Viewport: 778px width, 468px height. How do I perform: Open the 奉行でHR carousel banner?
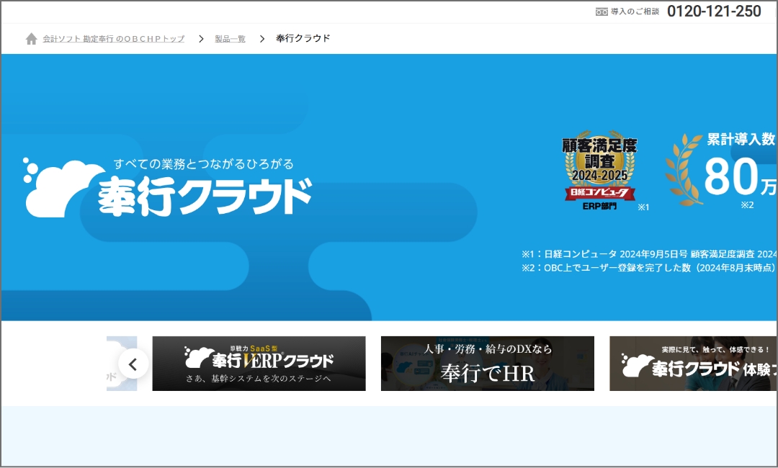487,364
